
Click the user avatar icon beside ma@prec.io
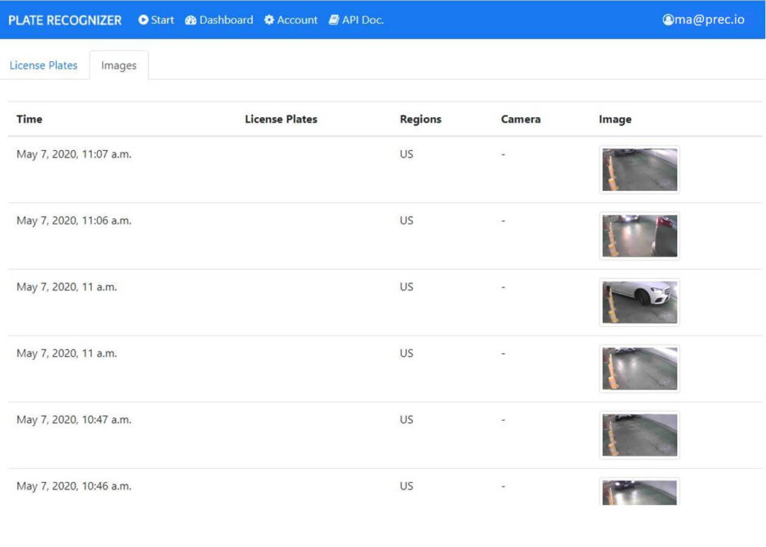tap(668, 20)
